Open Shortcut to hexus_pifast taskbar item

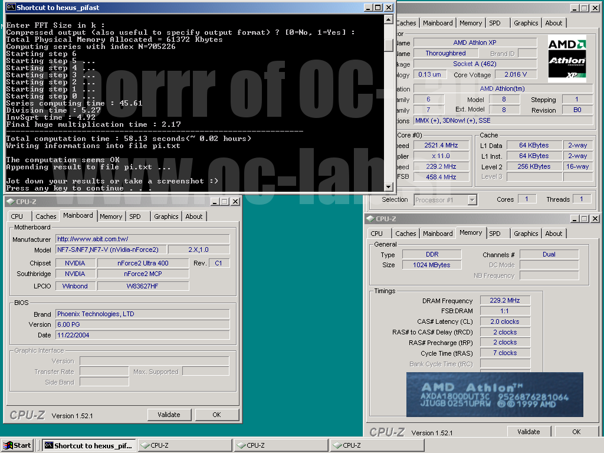(x=89, y=445)
